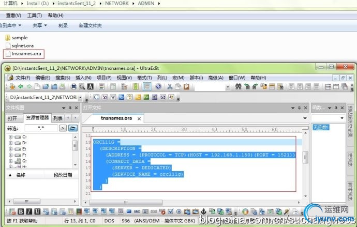Open the 格式(T) menu
The image size is (357, 227).
(x=144, y=78)
